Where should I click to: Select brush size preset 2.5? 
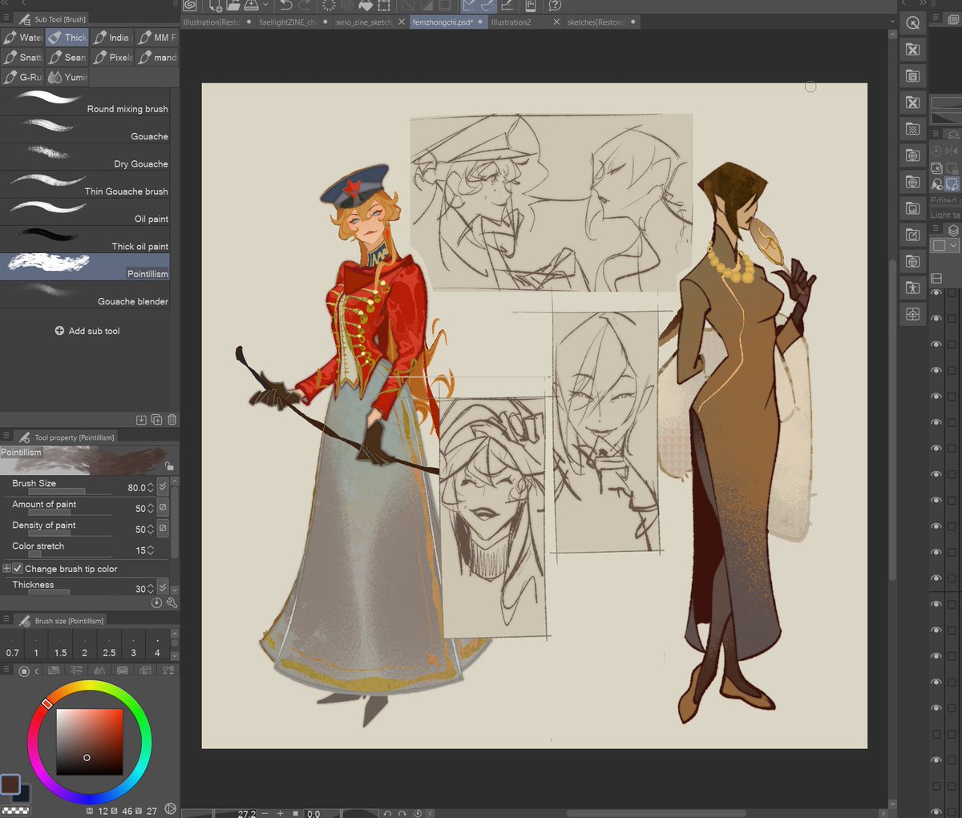[x=109, y=645]
